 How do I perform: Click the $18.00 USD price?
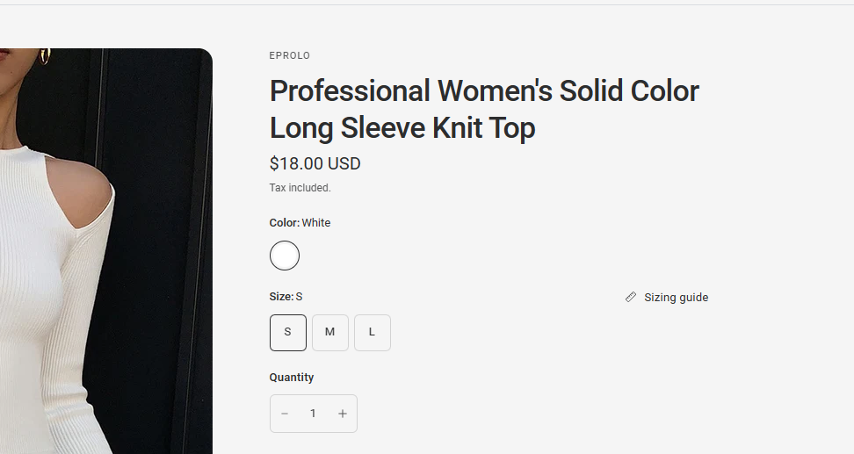315,163
